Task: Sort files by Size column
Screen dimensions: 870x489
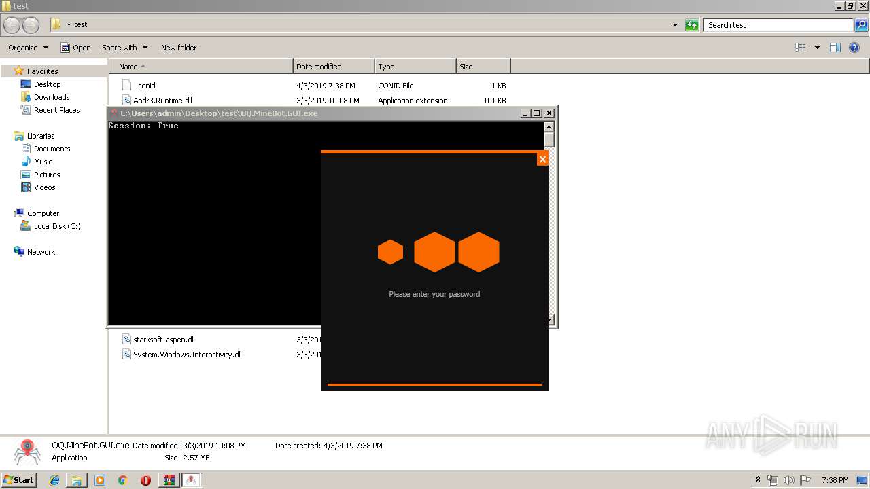Action: click(483, 67)
